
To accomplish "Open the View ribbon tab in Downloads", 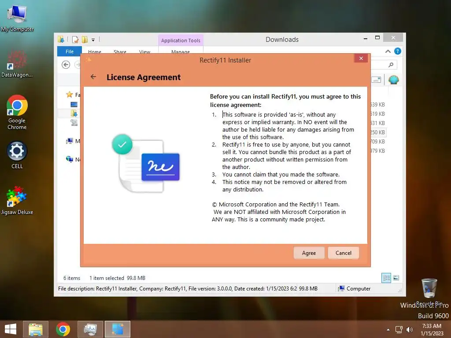I will (144, 52).
